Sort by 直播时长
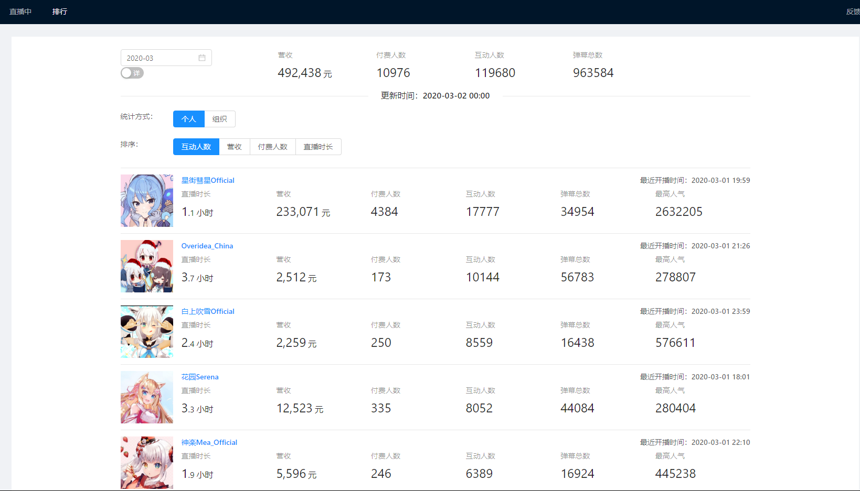Viewport: 860px width, 491px height. click(x=318, y=147)
